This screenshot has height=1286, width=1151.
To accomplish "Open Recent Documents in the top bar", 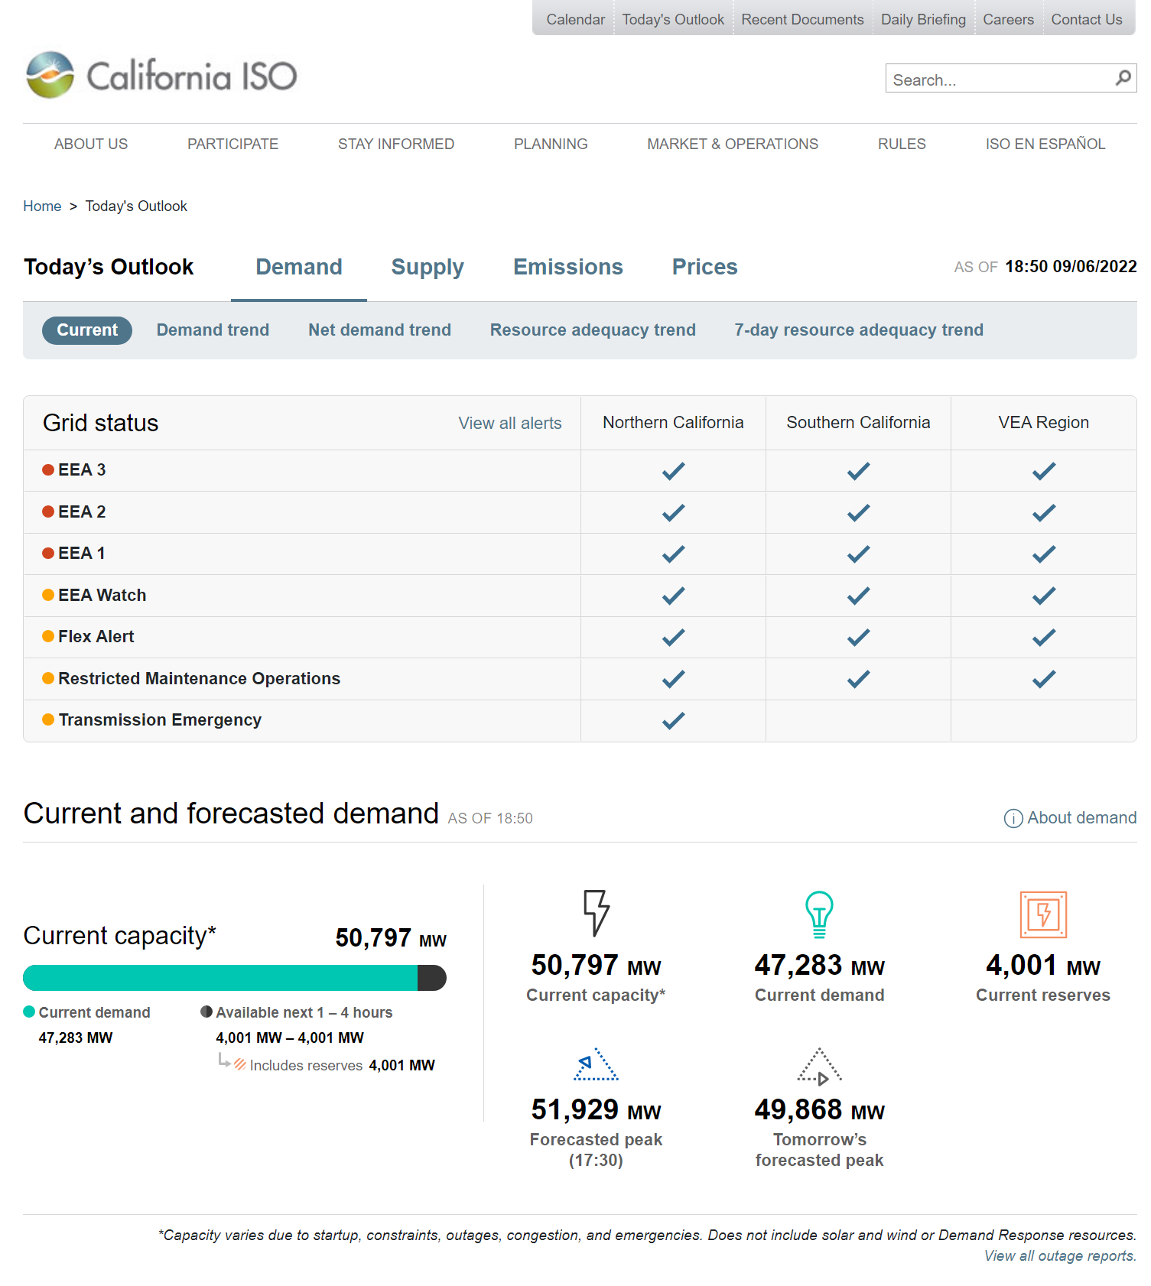I will (802, 19).
